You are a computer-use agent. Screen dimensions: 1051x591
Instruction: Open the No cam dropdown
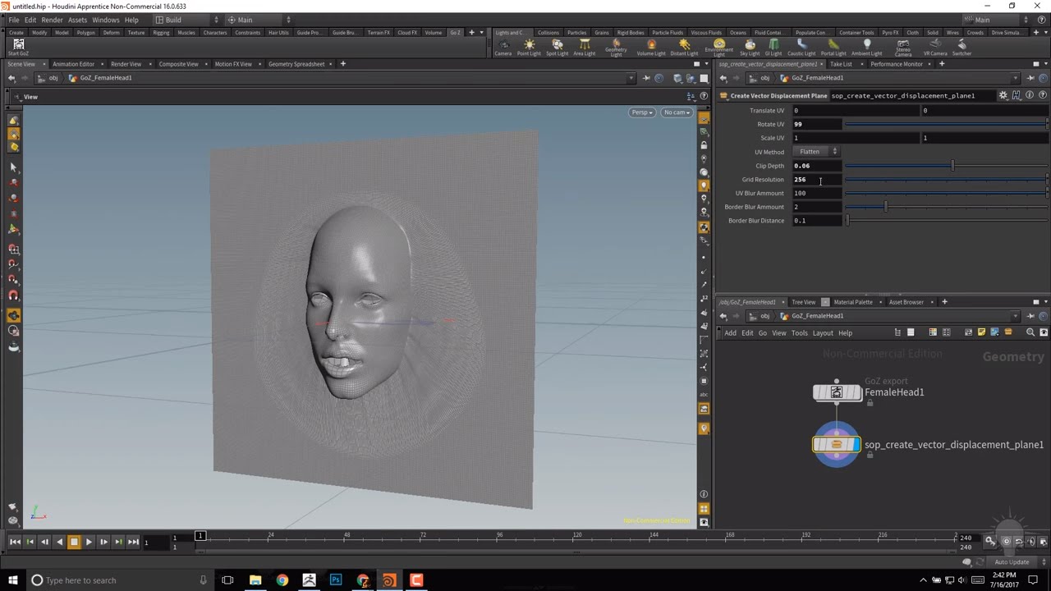click(x=677, y=112)
